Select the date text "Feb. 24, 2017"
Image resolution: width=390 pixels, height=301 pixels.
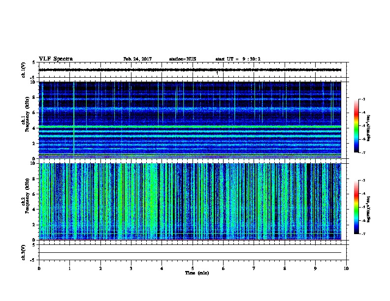(137, 59)
